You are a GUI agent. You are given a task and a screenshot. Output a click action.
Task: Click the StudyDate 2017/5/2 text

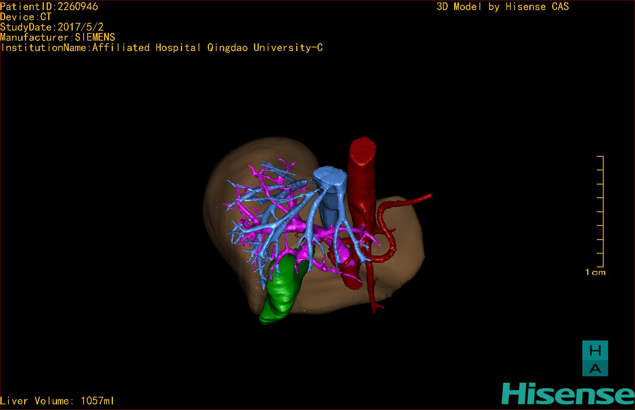click(52, 27)
